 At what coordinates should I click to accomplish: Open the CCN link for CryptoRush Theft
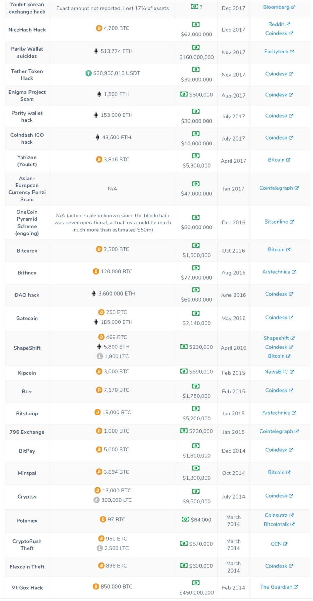coord(276,544)
